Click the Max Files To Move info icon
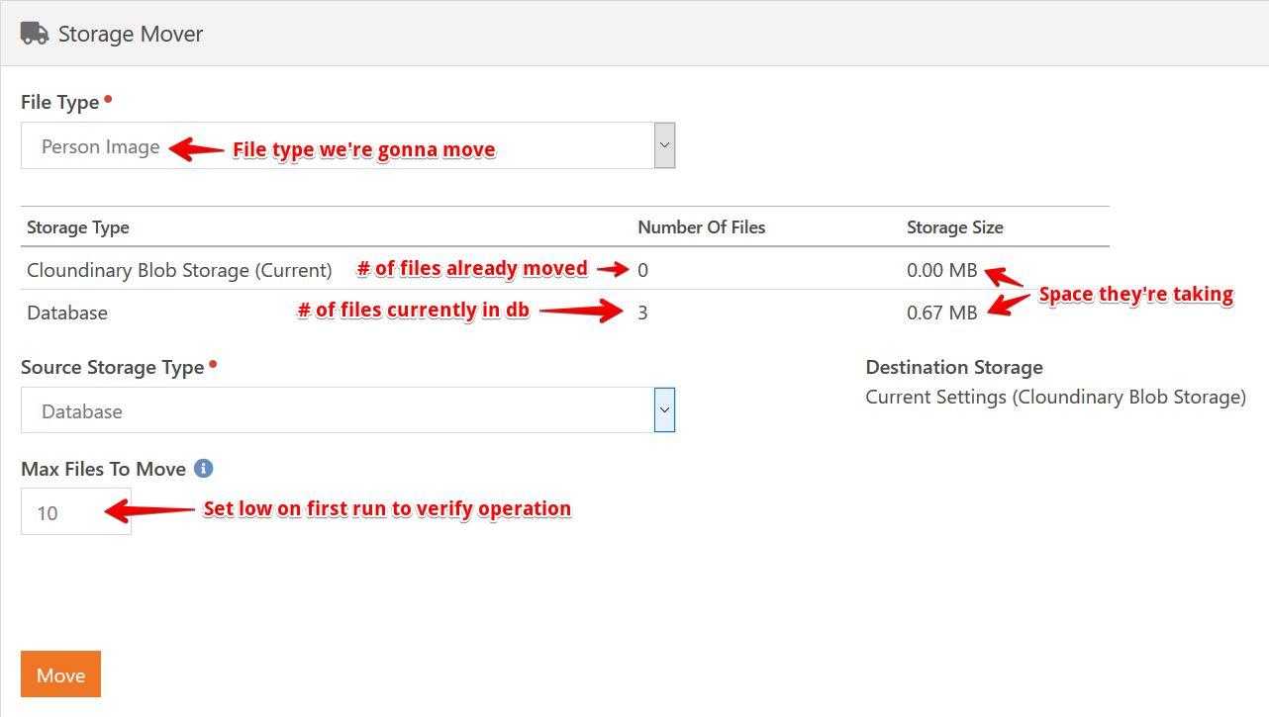 (204, 469)
